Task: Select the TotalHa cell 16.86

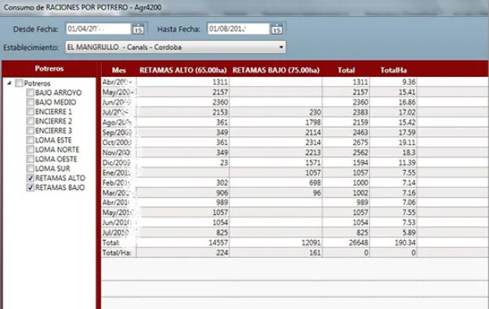Action: [x=393, y=102]
